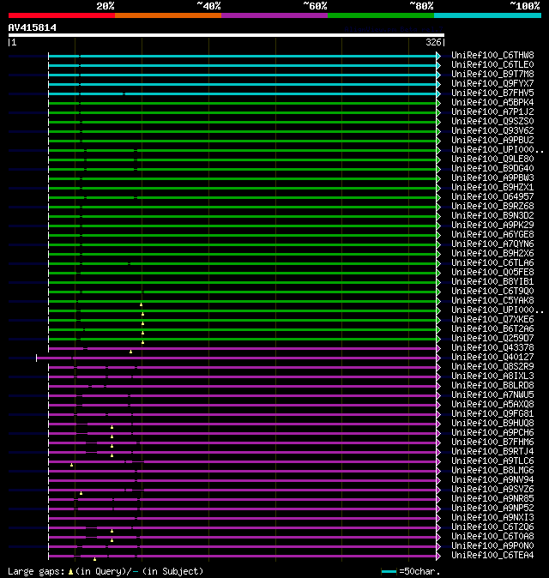Open hit UniRef100_B7FHV5
This screenshot has height=578, width=549.
(x=492, y=93)
